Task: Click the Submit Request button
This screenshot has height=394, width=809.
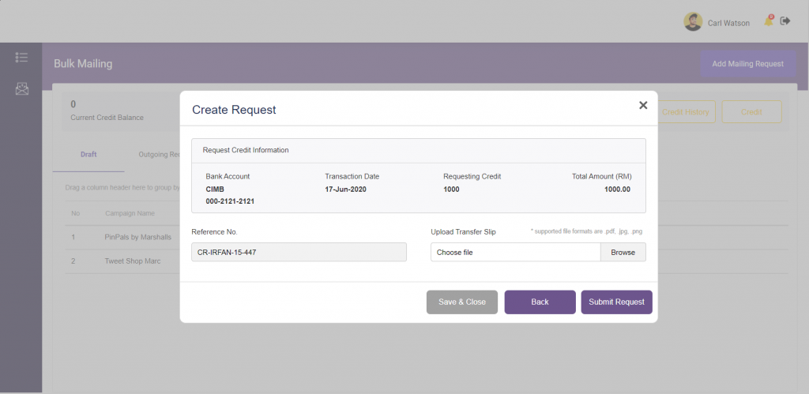Action: pyautogui.click(x=616, y=302)
